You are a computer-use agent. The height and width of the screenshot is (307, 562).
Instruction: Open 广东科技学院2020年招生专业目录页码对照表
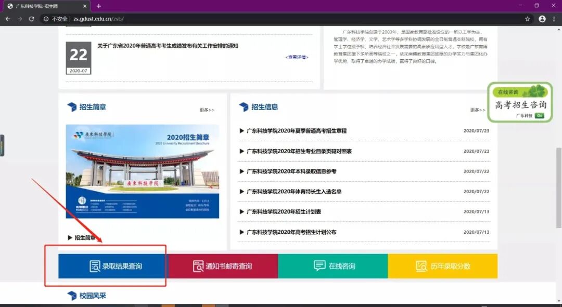[x=299, y=151]
